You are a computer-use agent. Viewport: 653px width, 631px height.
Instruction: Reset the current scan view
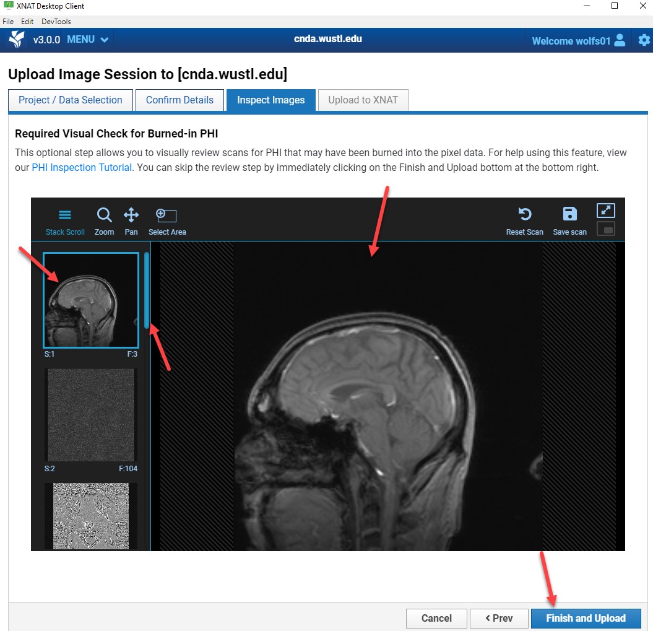pyautogui.click(x=524, y=220)
